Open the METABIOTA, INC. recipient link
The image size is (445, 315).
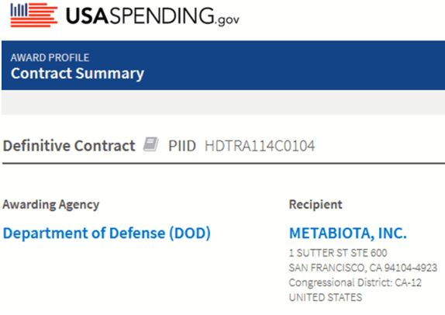pyautogui.click(x=348, y=234)
